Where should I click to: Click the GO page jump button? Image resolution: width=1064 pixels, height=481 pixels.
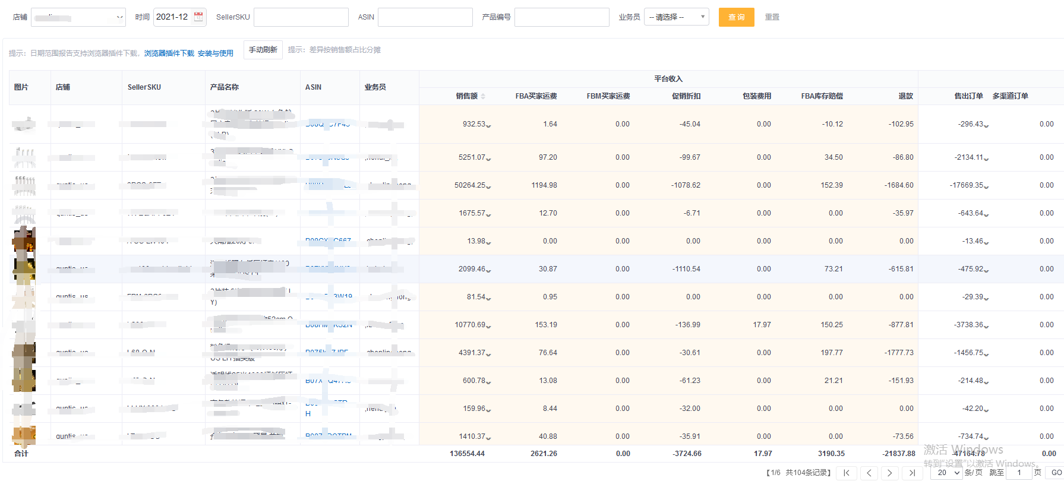(x=1056, y=473)
